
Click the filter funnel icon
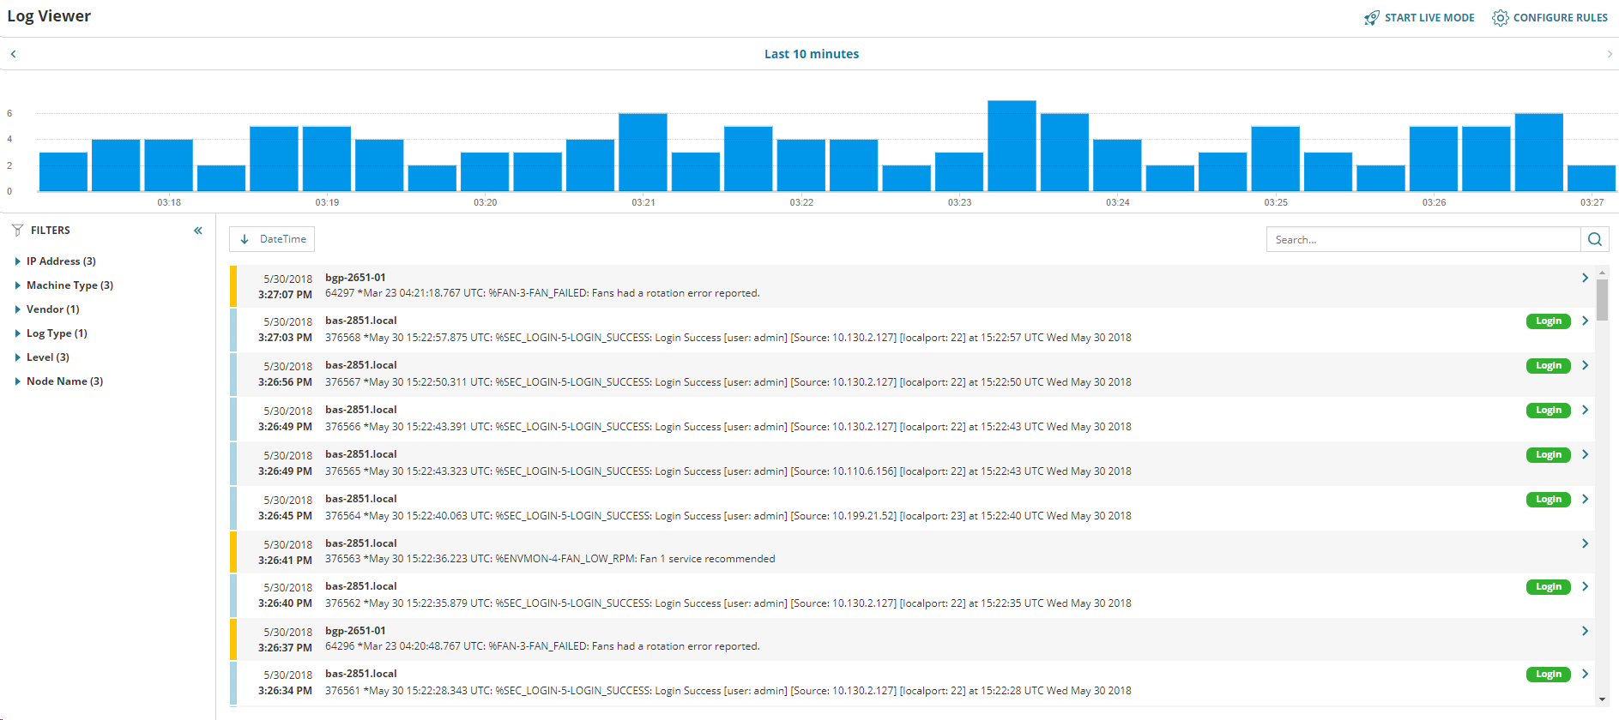(17, 231)
